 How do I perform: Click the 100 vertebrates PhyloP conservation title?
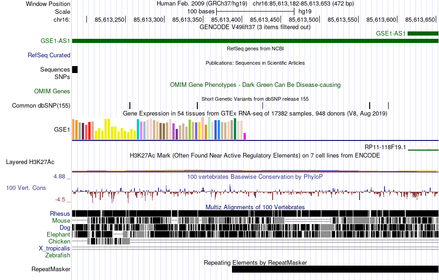(x=255, y=177)
